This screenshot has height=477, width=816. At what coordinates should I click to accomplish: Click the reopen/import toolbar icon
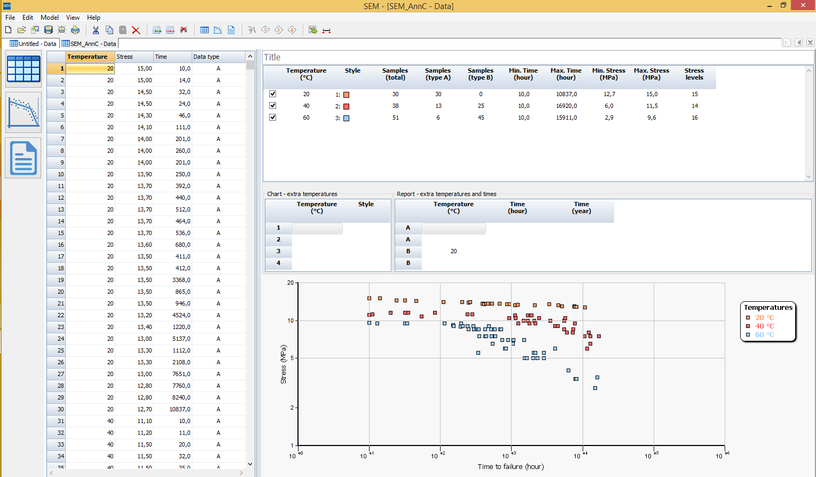tap(35, 30)
